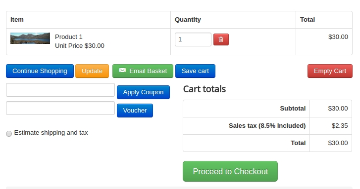This screenshot has height=189, width=360.
Task: Save the cart with Save cart button
Action: click(195, 71)
